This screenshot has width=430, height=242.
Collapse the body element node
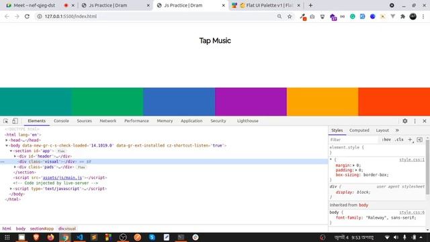(x=7, y=145)
